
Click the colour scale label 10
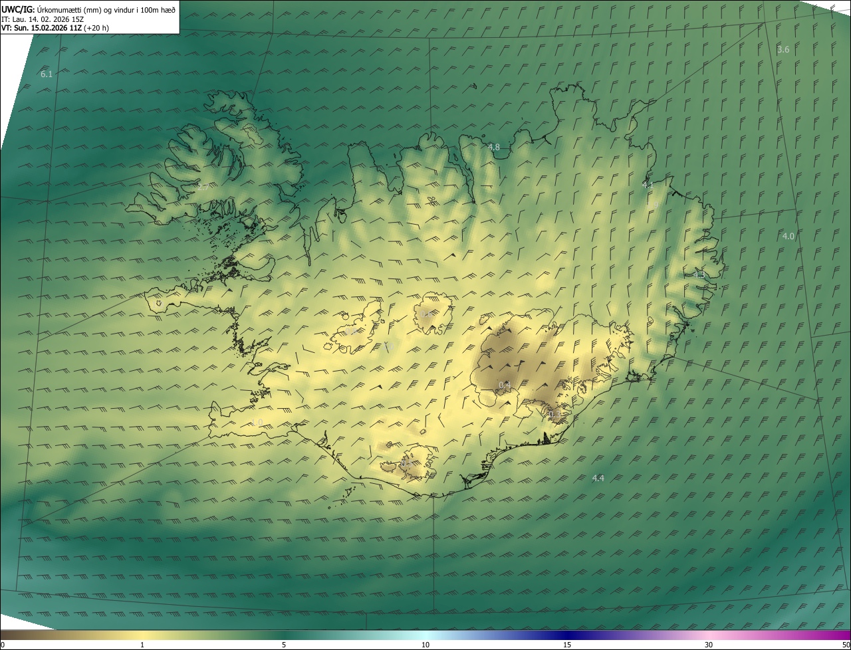click(425, 645)
